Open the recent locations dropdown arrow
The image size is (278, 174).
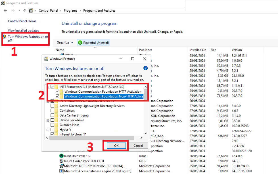tap(19, 11)
